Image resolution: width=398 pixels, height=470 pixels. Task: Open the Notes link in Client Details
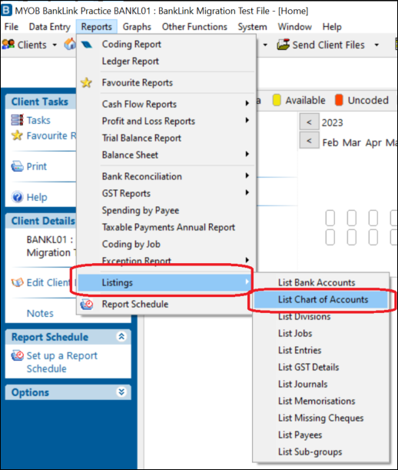(x=40, y=313)
